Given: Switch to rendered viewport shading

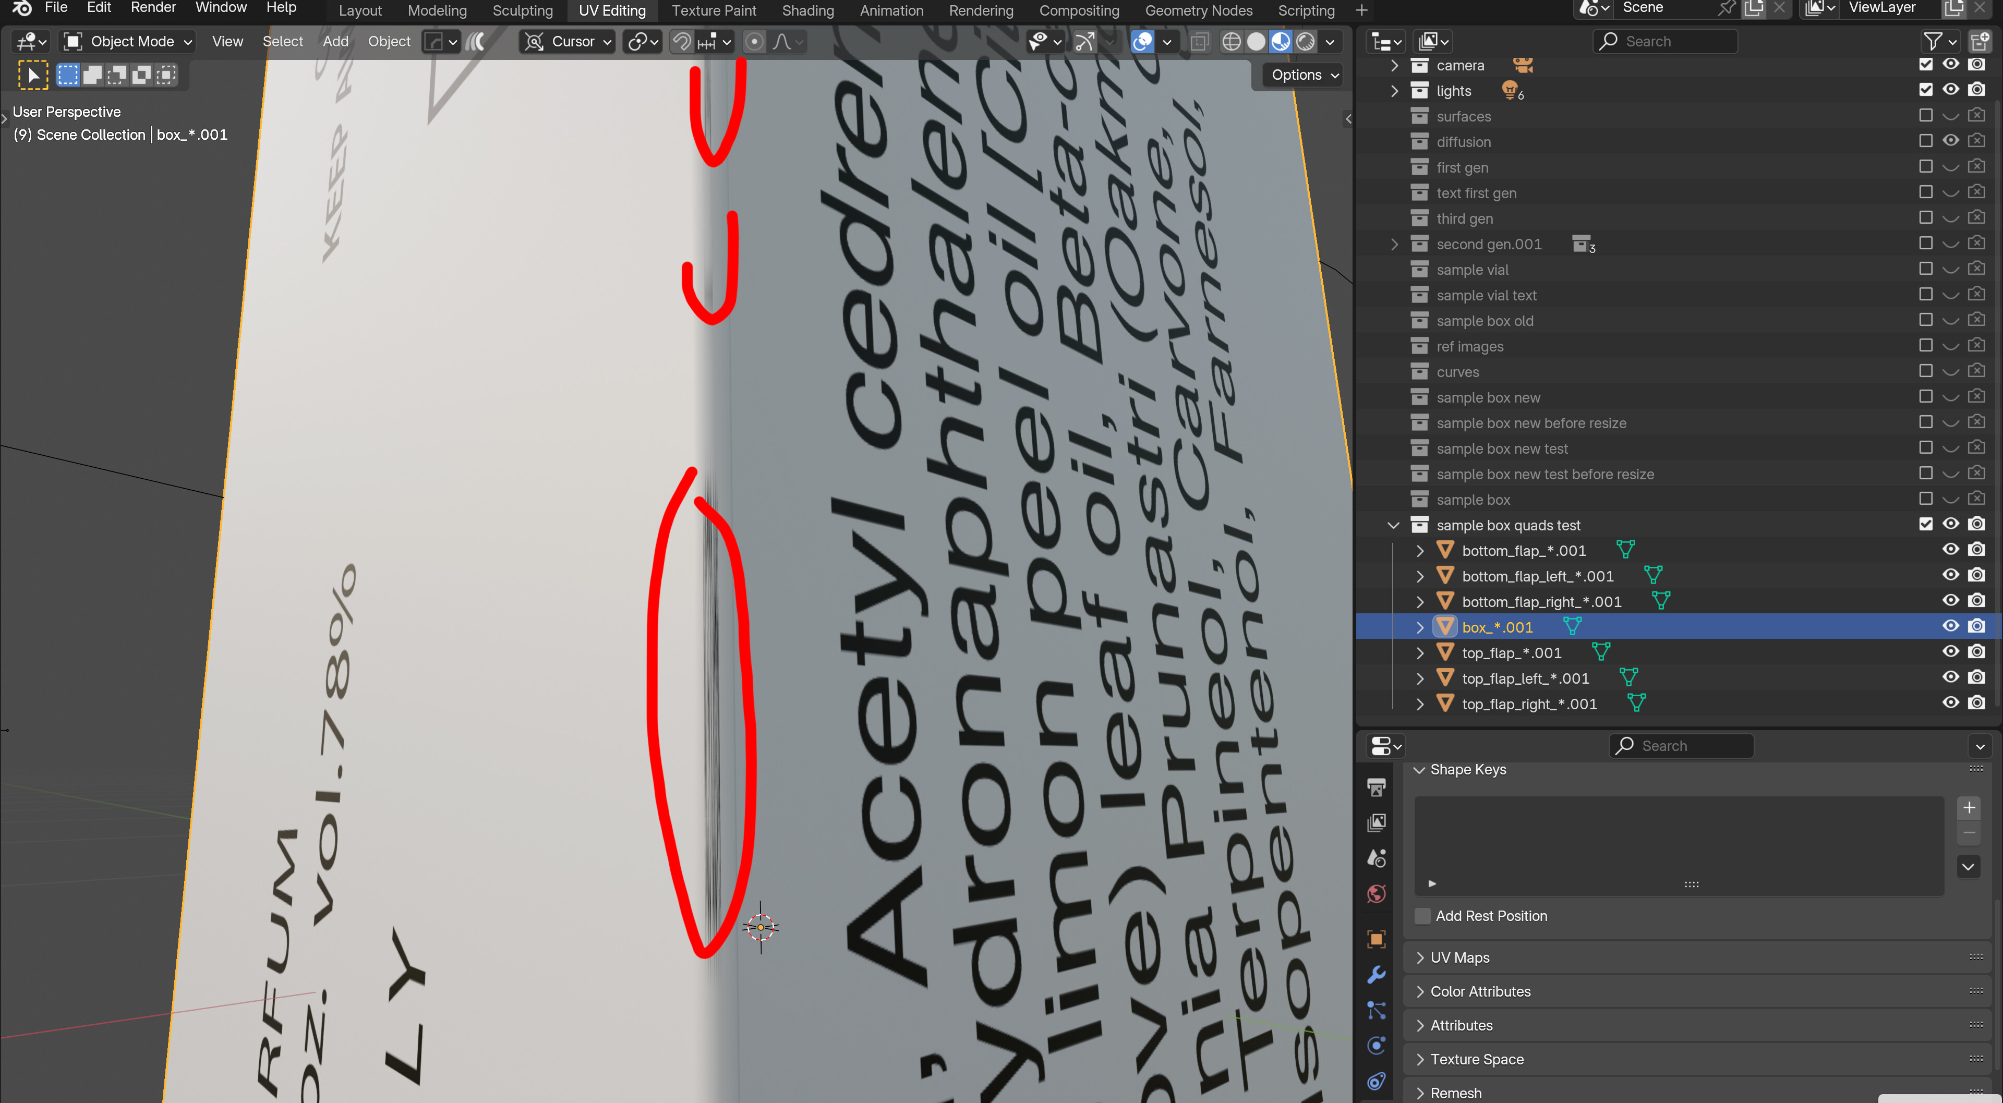Looking at the screenshot, I should [x=1306, y=41].
